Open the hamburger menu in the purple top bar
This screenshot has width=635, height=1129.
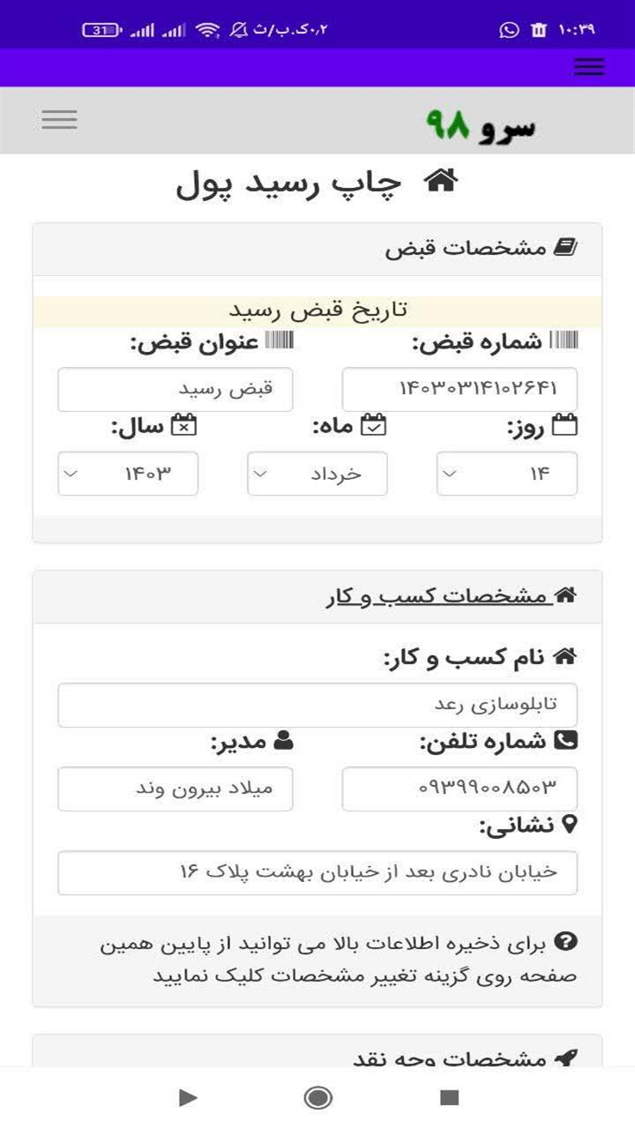tap(589, 66)
